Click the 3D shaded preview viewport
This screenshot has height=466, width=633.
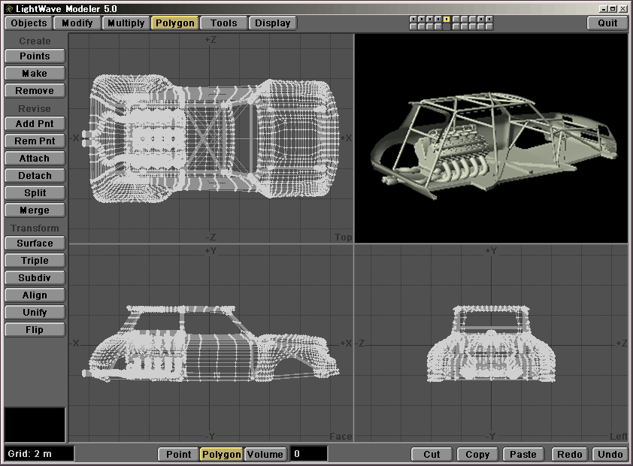(491, 138)
